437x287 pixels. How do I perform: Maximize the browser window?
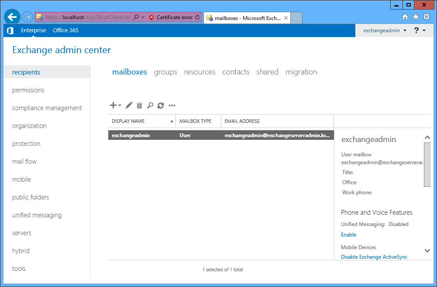(x=408, y=5)
